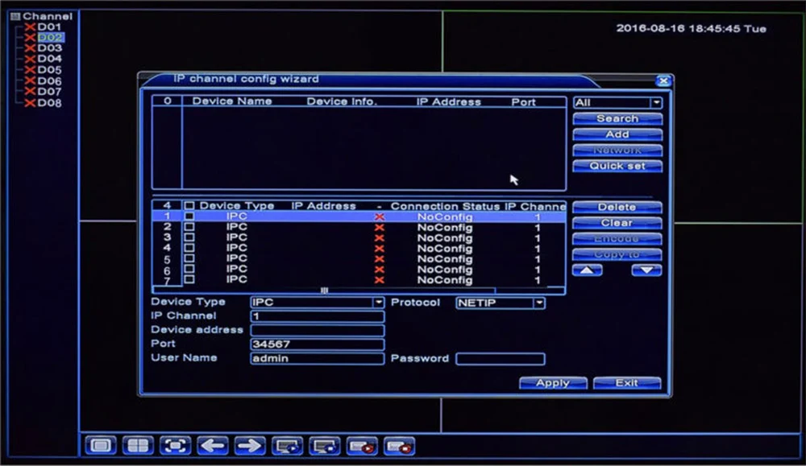Click the top IP Address column header
The height and width of the screenshot is (466, 806).
pyautogui.click(x=449, y=101)
